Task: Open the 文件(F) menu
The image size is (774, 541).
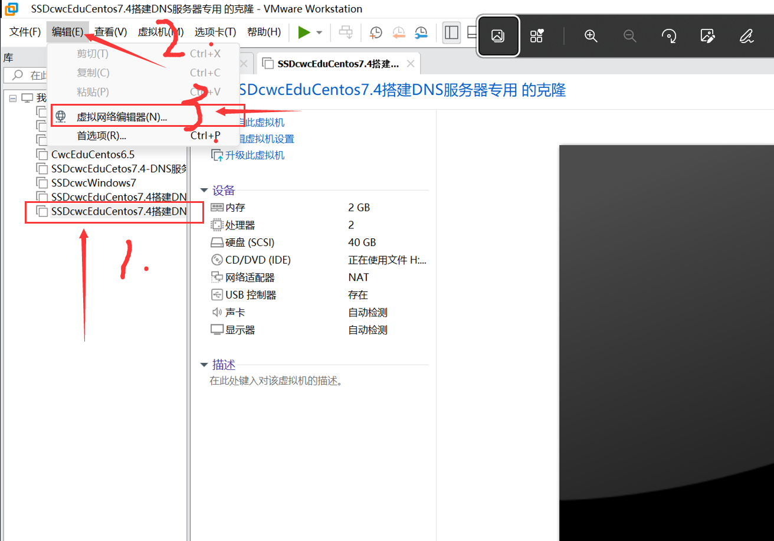Action: tap(25, 32)
